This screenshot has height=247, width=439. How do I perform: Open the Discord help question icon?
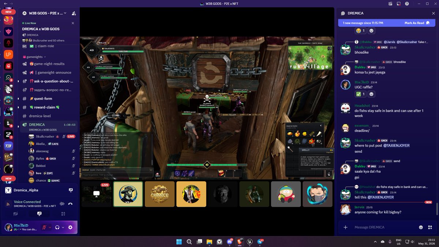pos(407,4)
